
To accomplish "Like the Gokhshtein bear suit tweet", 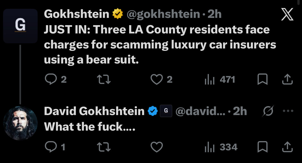I will tap(156, 80).
